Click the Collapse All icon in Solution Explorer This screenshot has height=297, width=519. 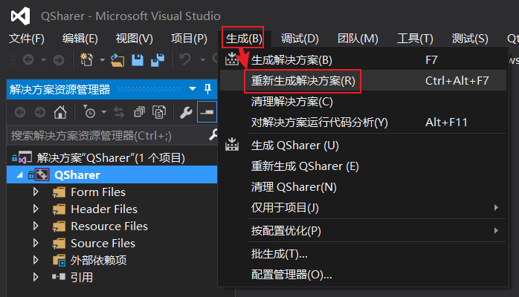point(139,112)
